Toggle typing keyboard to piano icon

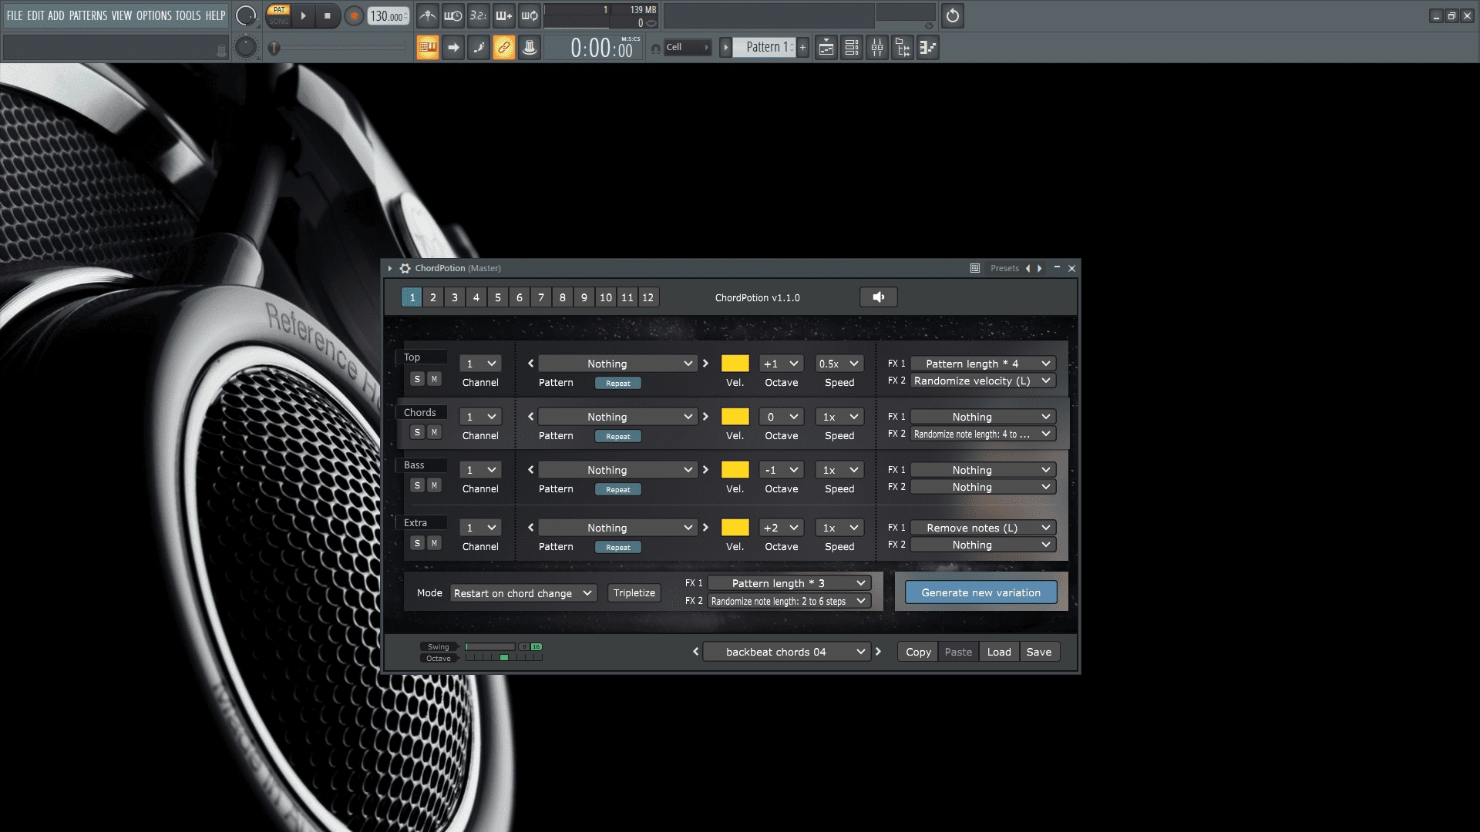pyautogui.click(x=428, y=48)
